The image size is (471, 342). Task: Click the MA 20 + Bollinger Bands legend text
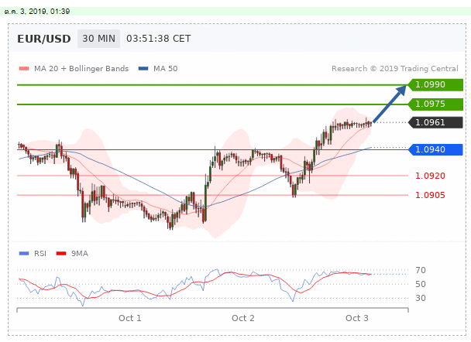(x=81, y=69)
